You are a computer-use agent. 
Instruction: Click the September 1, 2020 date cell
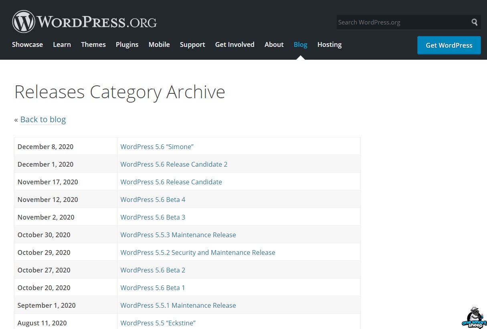pos(66,305)
